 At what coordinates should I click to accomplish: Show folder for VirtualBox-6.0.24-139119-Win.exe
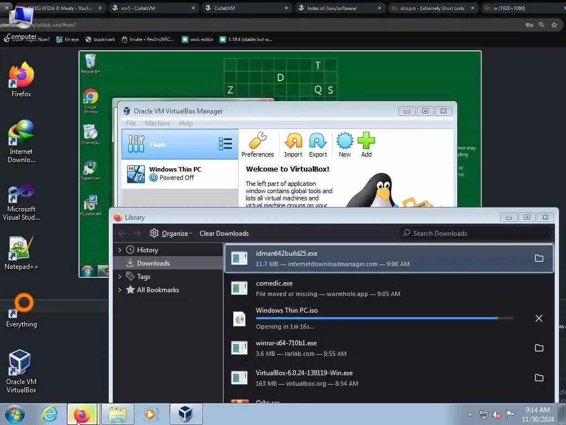(538, 377)
